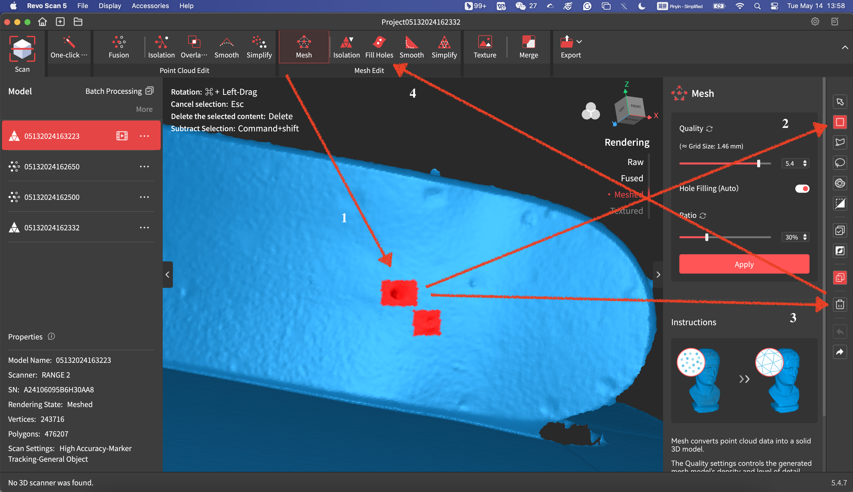Adjust Quality value stepper arrows
The image size is (853, 492).
point(805,163)
